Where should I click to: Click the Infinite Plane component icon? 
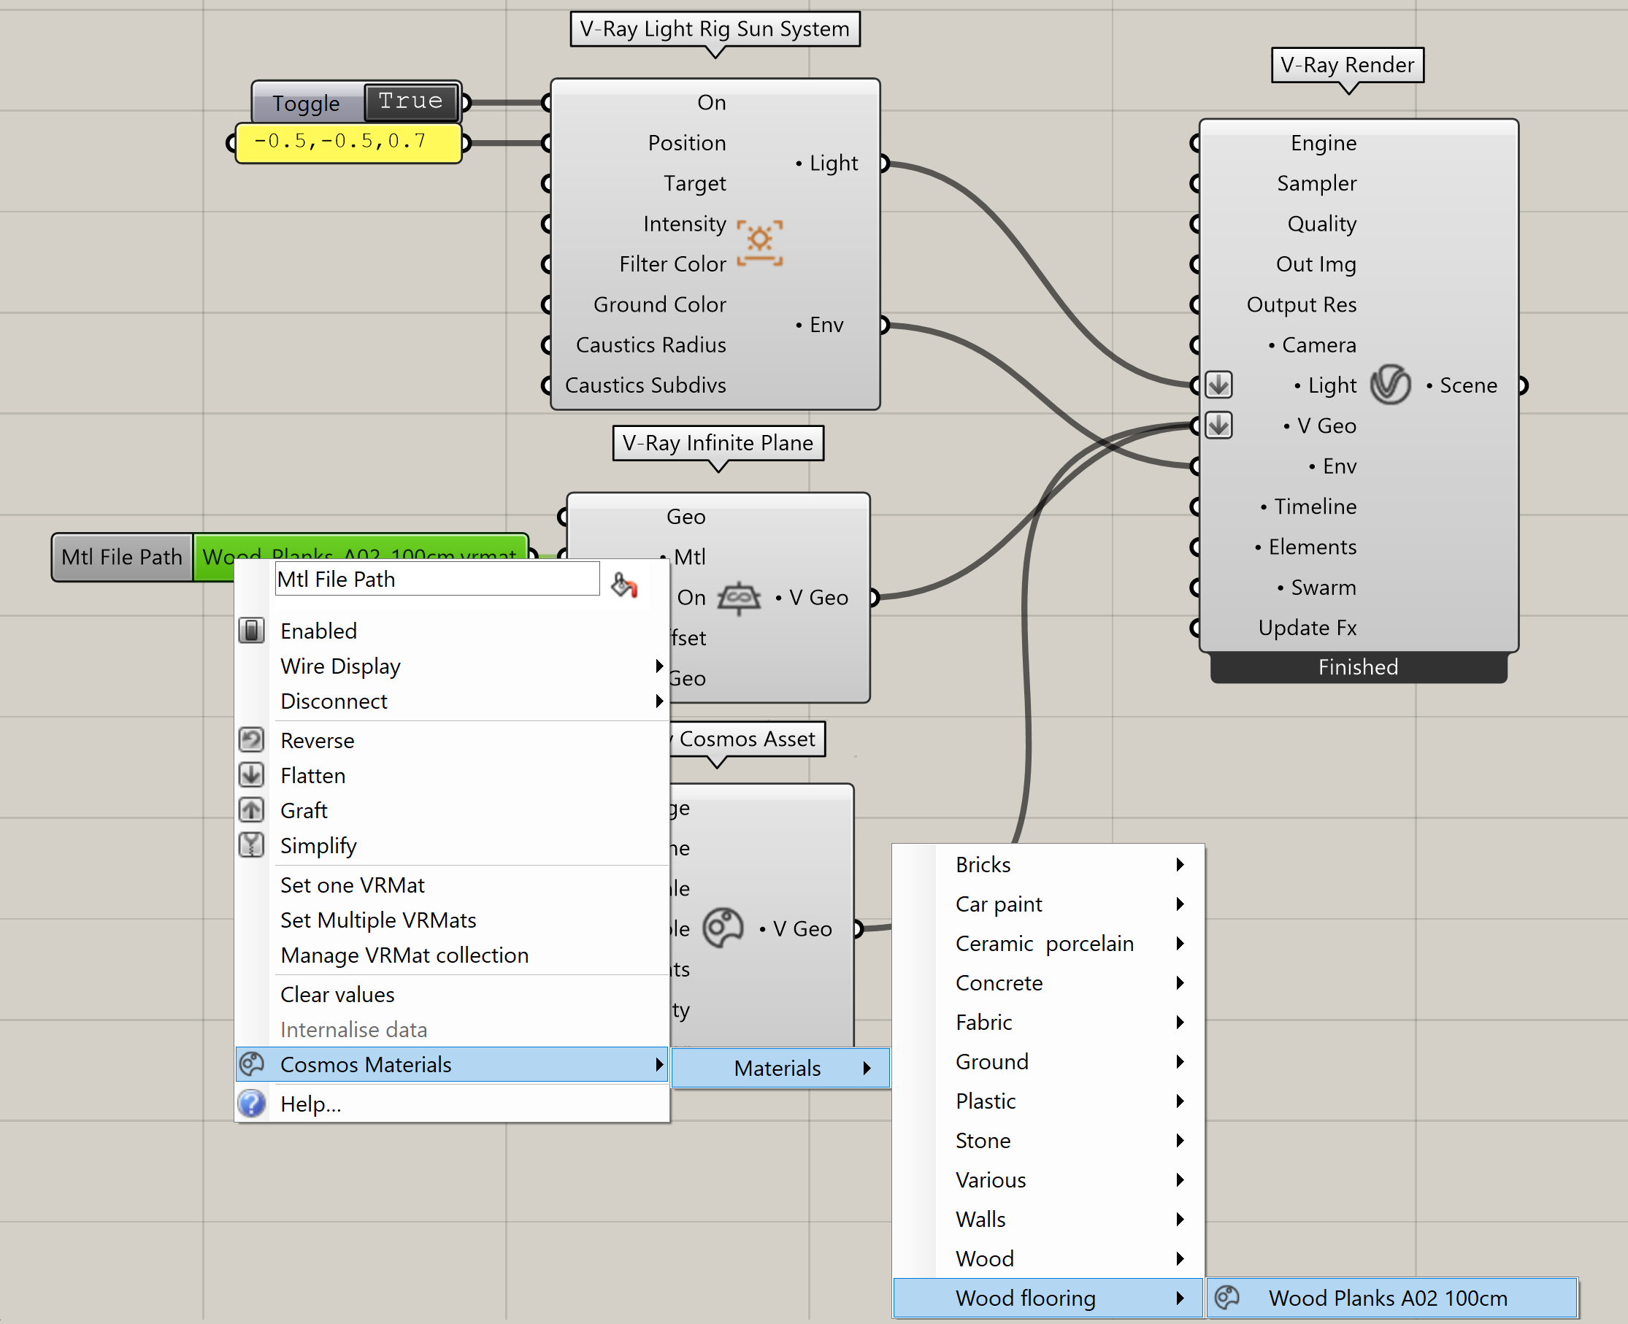coord(739,598)
